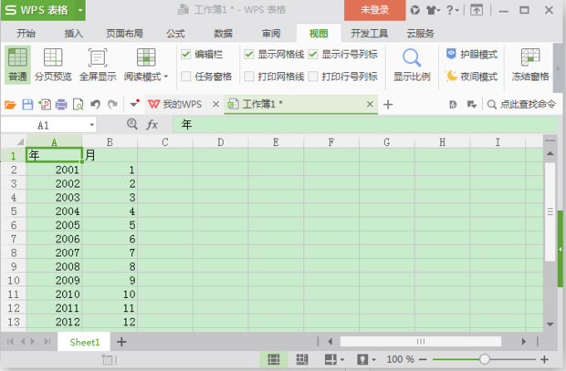Expand the side panel green handle
The height and width of the screenshot is (371, 566).
pos(561,249)
